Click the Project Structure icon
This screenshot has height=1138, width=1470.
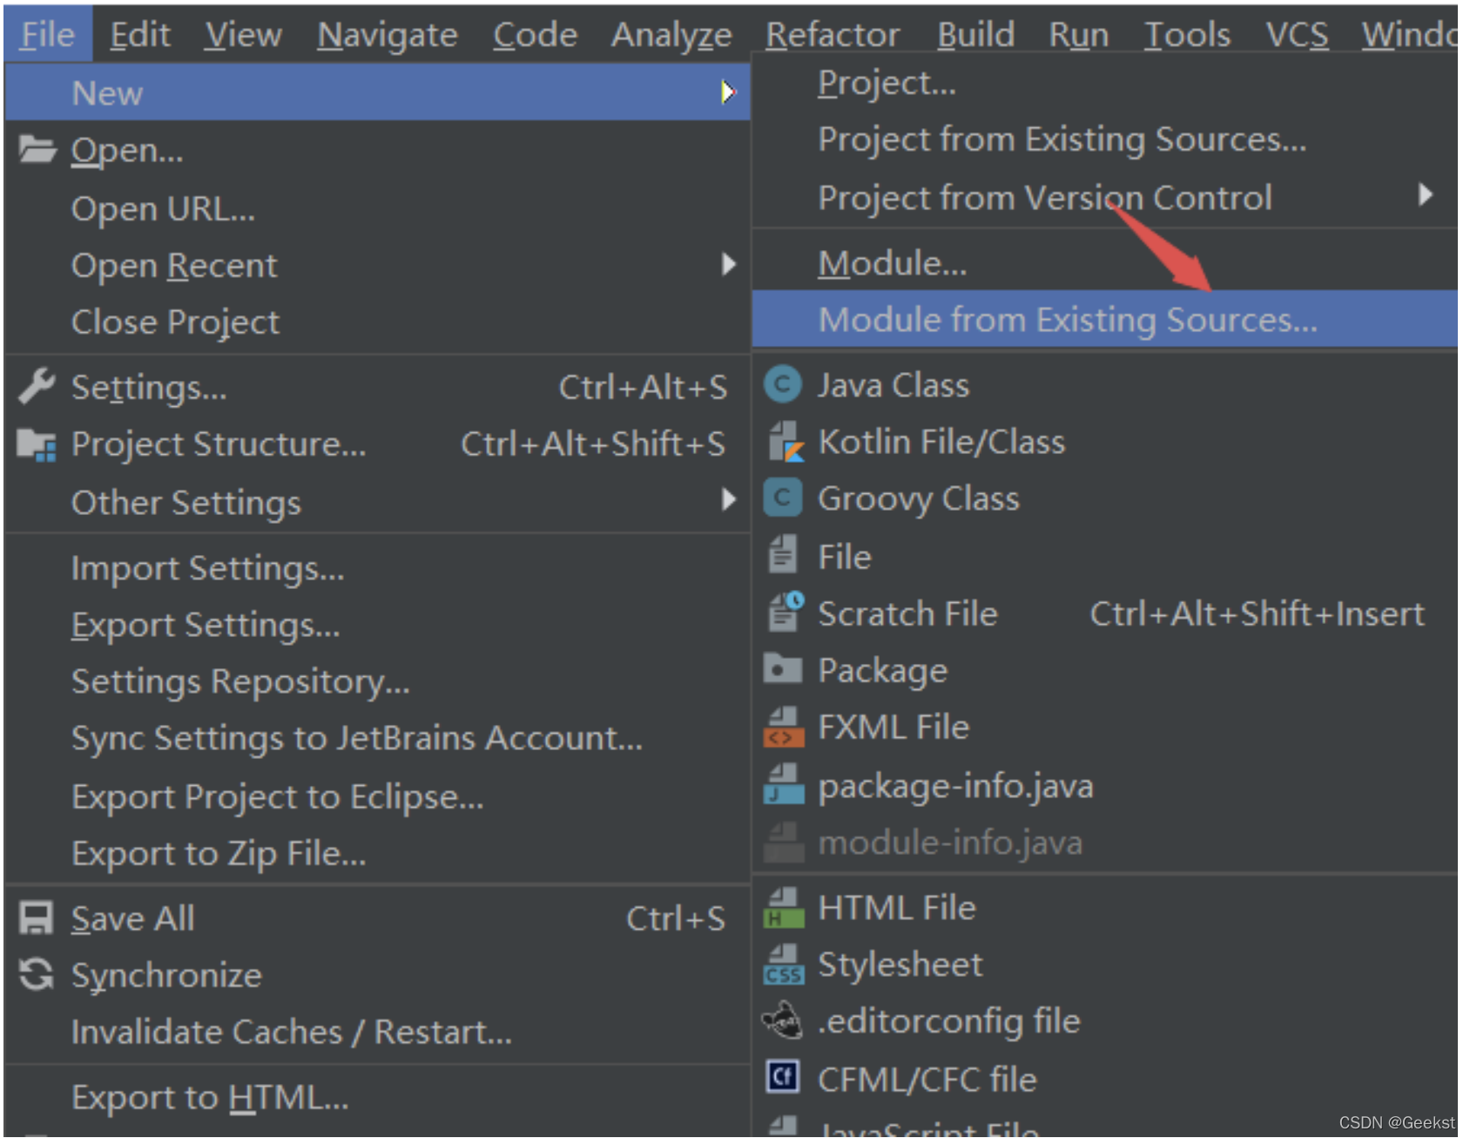coord(37,444)
